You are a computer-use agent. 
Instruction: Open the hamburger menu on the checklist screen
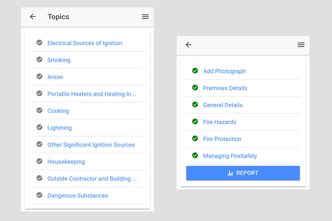coord(301,45)
